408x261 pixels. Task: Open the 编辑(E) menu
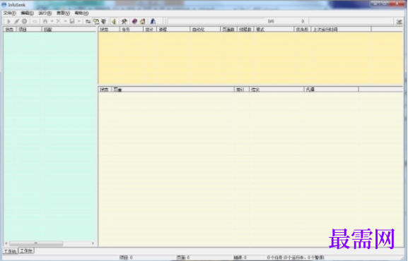pos(27,13)
